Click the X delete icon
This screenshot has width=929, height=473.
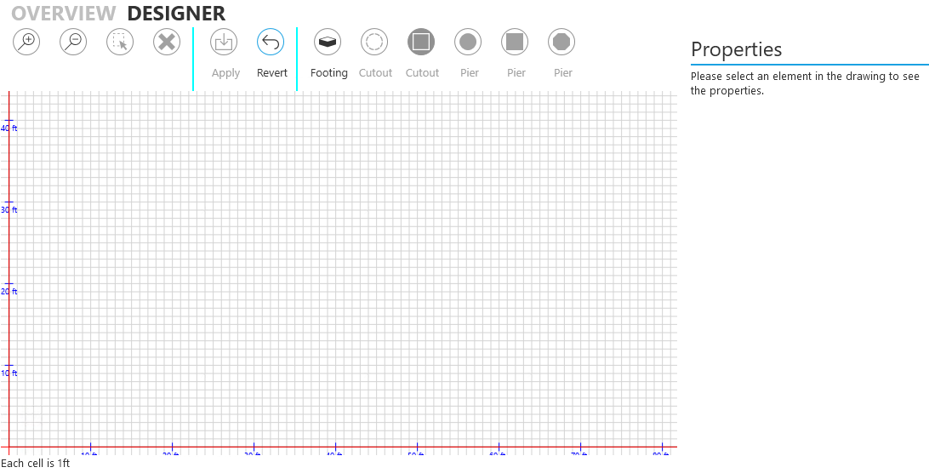167,42
